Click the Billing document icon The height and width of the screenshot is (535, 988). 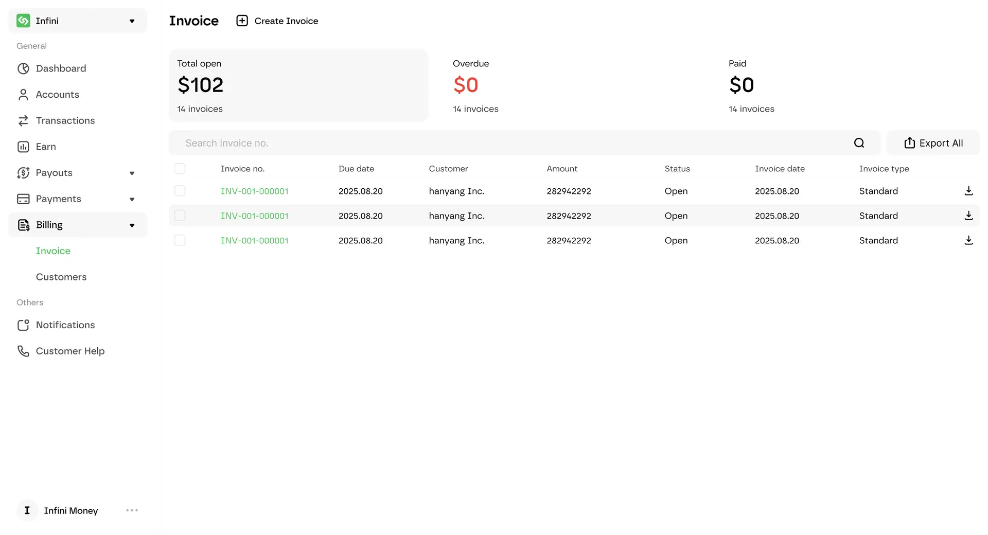(x=23, y=225)
